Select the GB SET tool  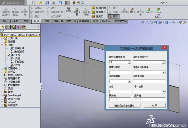click(x=149, y=11)
